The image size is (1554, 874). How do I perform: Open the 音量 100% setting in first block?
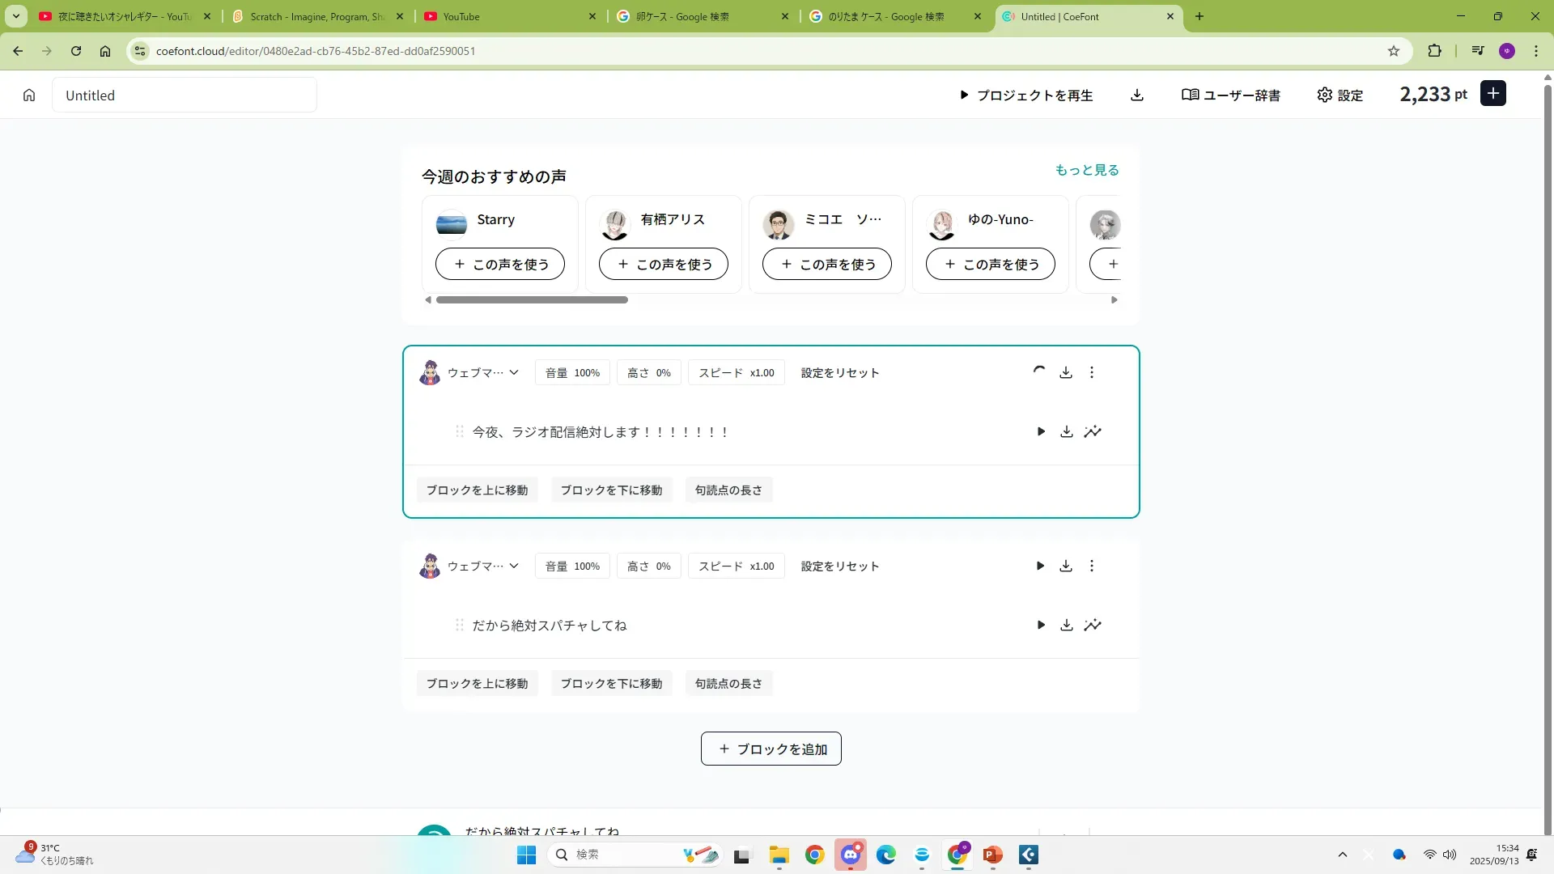click(572, 373)
